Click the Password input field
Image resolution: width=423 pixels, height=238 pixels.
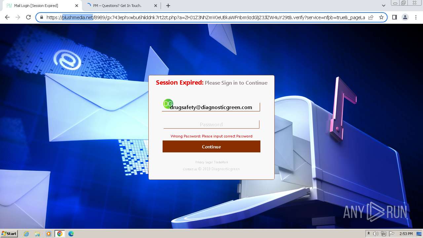(211, 124)
